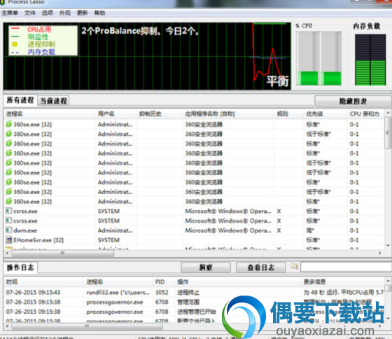Click the 洞察 button
This screenshot has height=339, width=392.
[206, 268]
